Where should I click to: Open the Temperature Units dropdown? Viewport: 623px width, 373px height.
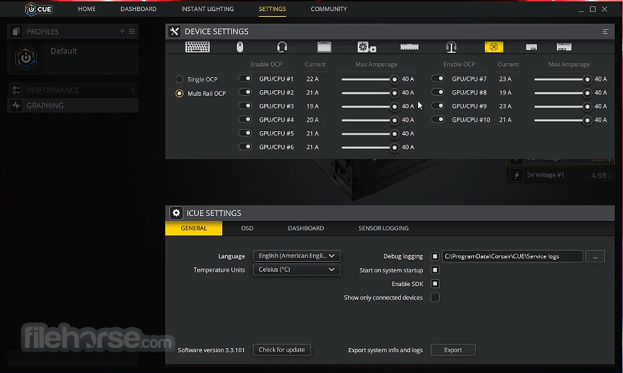tap(297, 270)
